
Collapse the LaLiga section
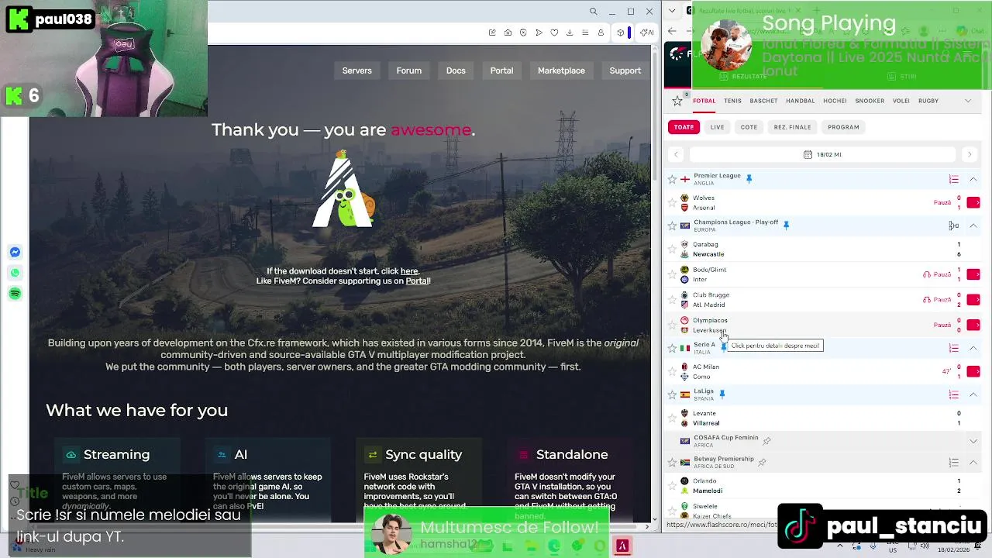[x=973, y=394]
